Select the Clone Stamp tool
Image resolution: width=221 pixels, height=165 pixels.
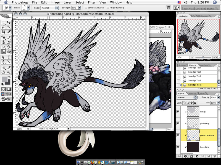[3, 42]
